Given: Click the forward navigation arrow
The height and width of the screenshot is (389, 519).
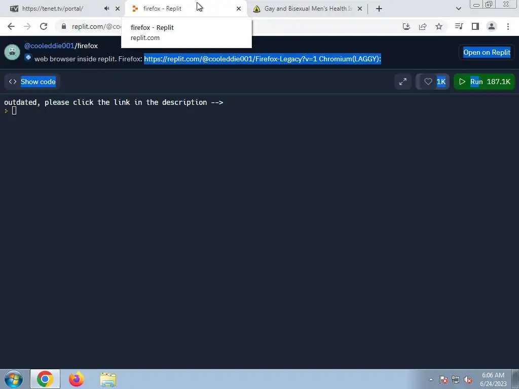Looking at the screenshot, I should pyautogui.click(x=27, y=26).
